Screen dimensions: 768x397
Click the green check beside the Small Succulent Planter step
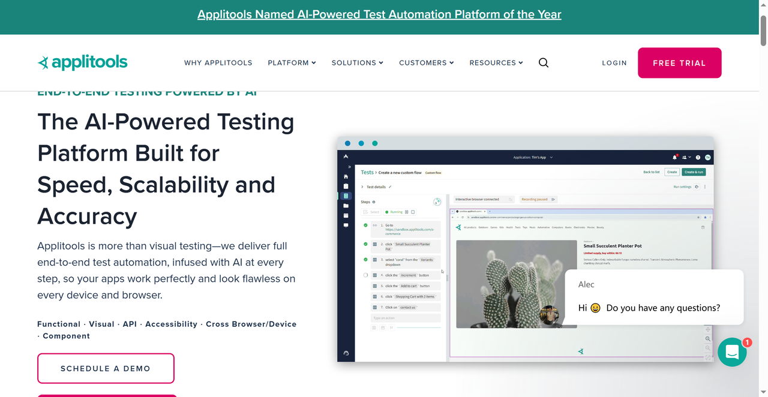tap(365, 244)
